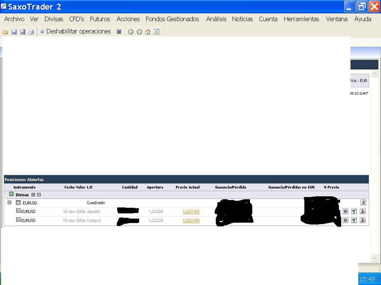Screen dimensions: 381x285
Task: Select the 10-abr-2006 Compró cell
Action: pyautogui.click(x=82, y=220)
